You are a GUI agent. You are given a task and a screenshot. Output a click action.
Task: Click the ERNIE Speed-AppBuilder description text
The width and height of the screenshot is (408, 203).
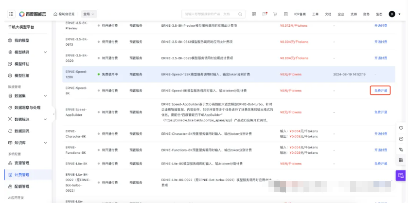click(x=217, y=112)
